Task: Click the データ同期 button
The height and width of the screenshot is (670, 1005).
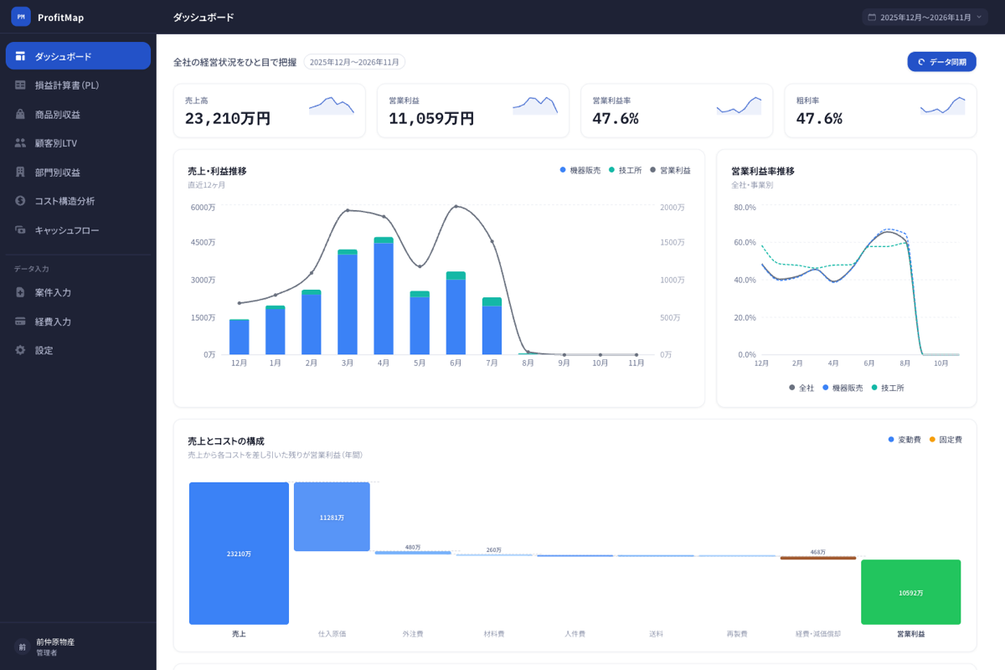Action: (x=941, y=62)
